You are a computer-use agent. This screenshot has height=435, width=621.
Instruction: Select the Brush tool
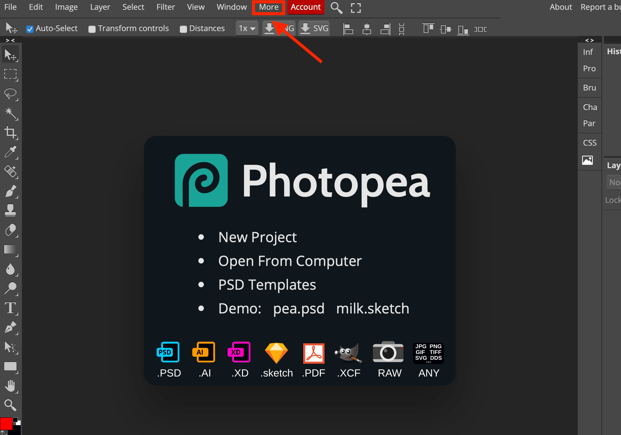[x=10, y=191]
